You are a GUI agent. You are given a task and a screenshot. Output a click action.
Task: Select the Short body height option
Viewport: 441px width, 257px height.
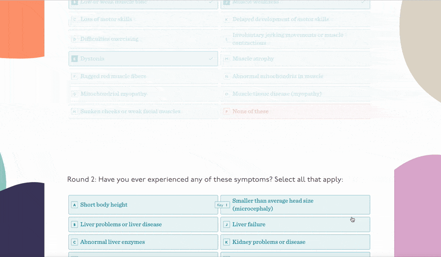[143, 205]
